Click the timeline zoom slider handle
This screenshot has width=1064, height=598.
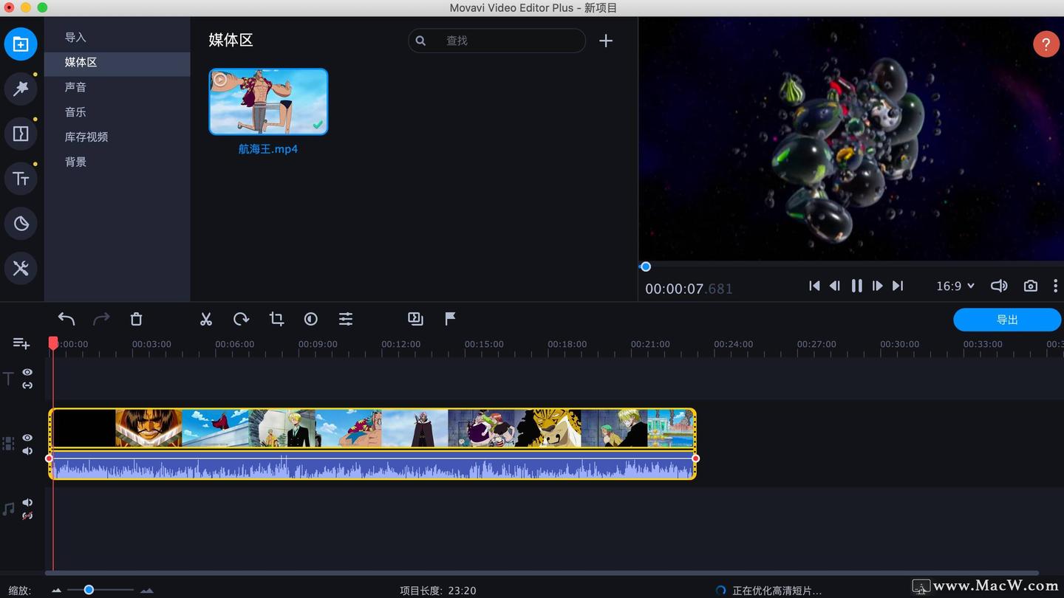point(89,590)
